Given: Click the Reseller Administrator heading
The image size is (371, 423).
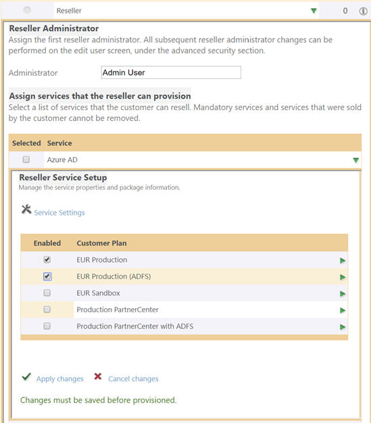Looking at the screenshot, I should click(54, 28).
